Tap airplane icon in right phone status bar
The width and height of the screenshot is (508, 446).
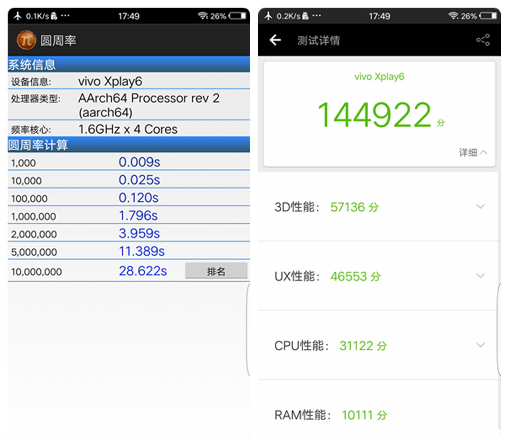(268, 16)
